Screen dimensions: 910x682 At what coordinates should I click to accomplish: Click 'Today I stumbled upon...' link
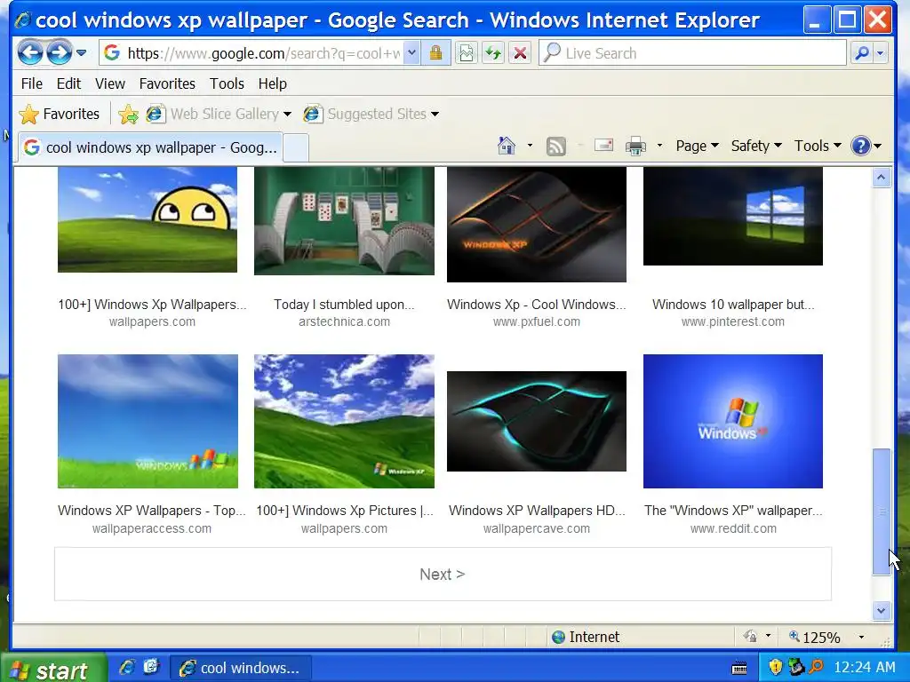pos(344,305)
